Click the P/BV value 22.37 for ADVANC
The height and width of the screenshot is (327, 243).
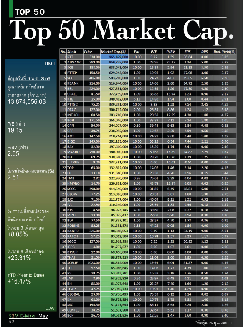pyautogui.click(x=171, y=62)
